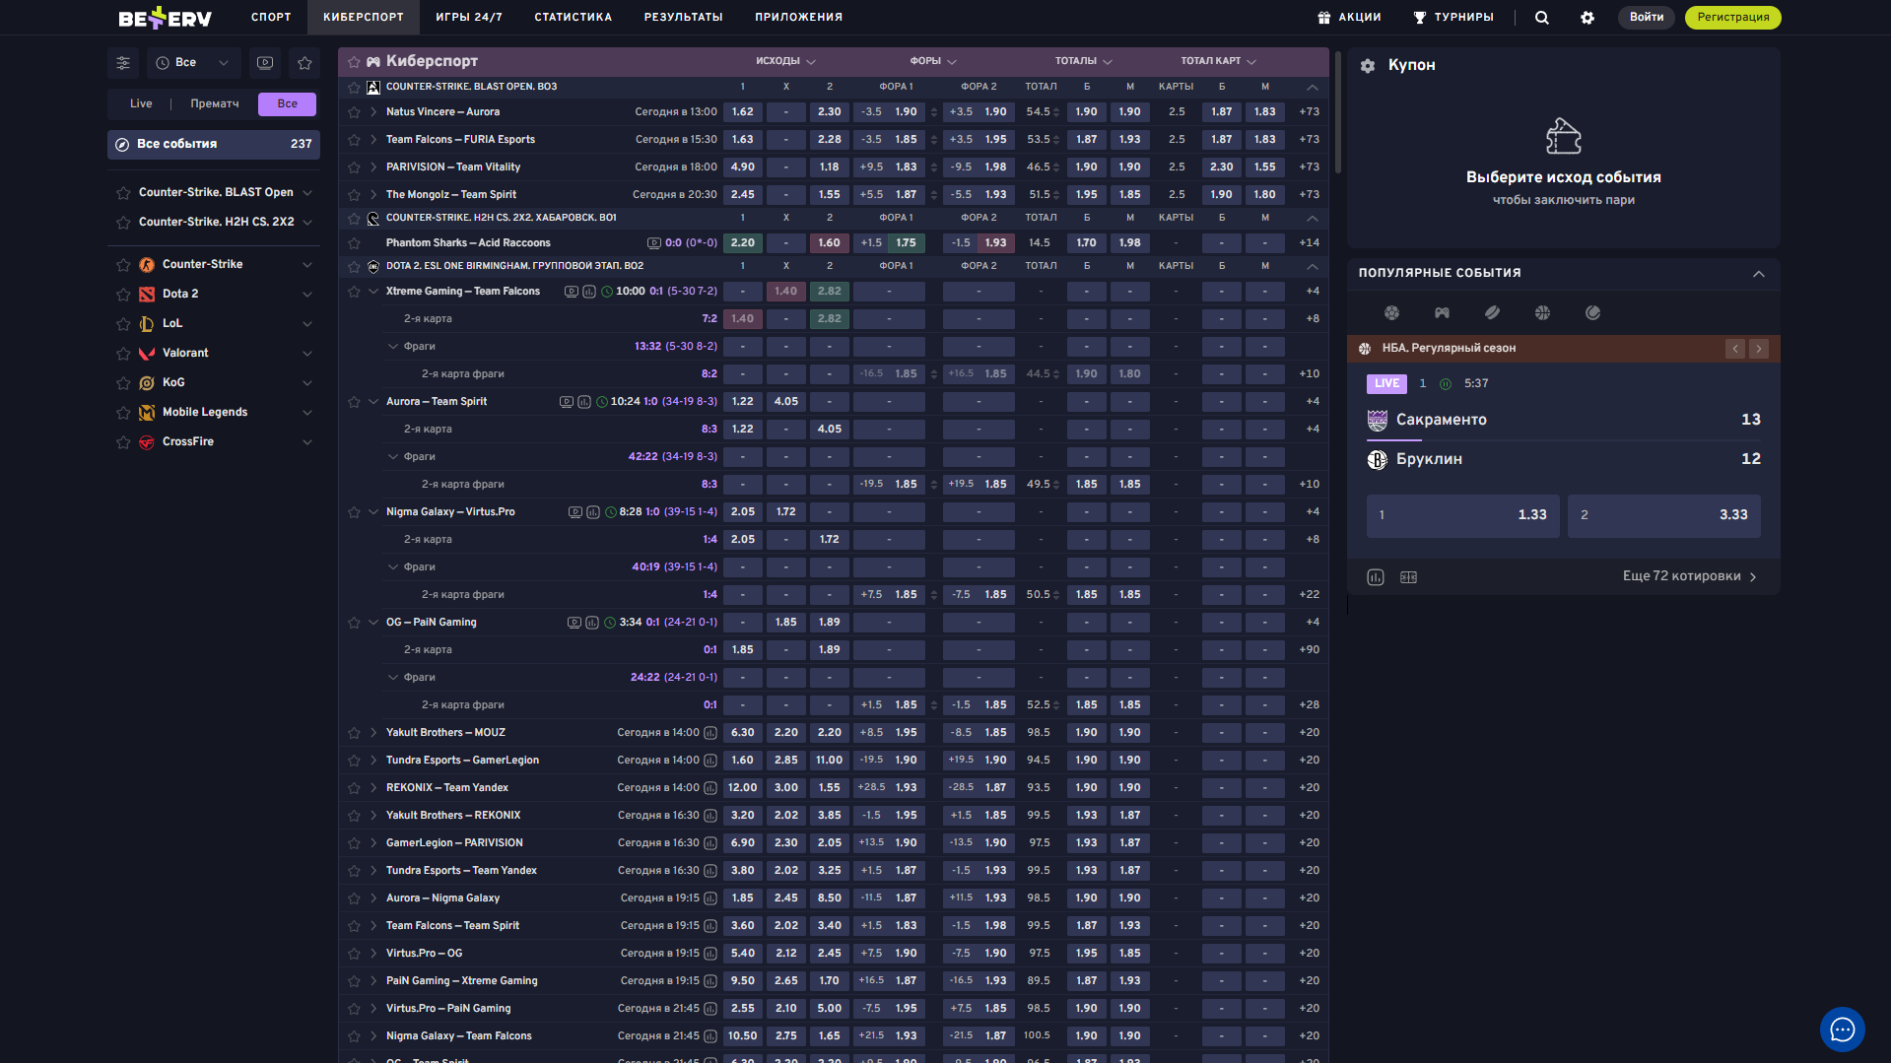
Task: Open stats icon for Yakult Brothers – MOUZ
Action: point(709,733)
